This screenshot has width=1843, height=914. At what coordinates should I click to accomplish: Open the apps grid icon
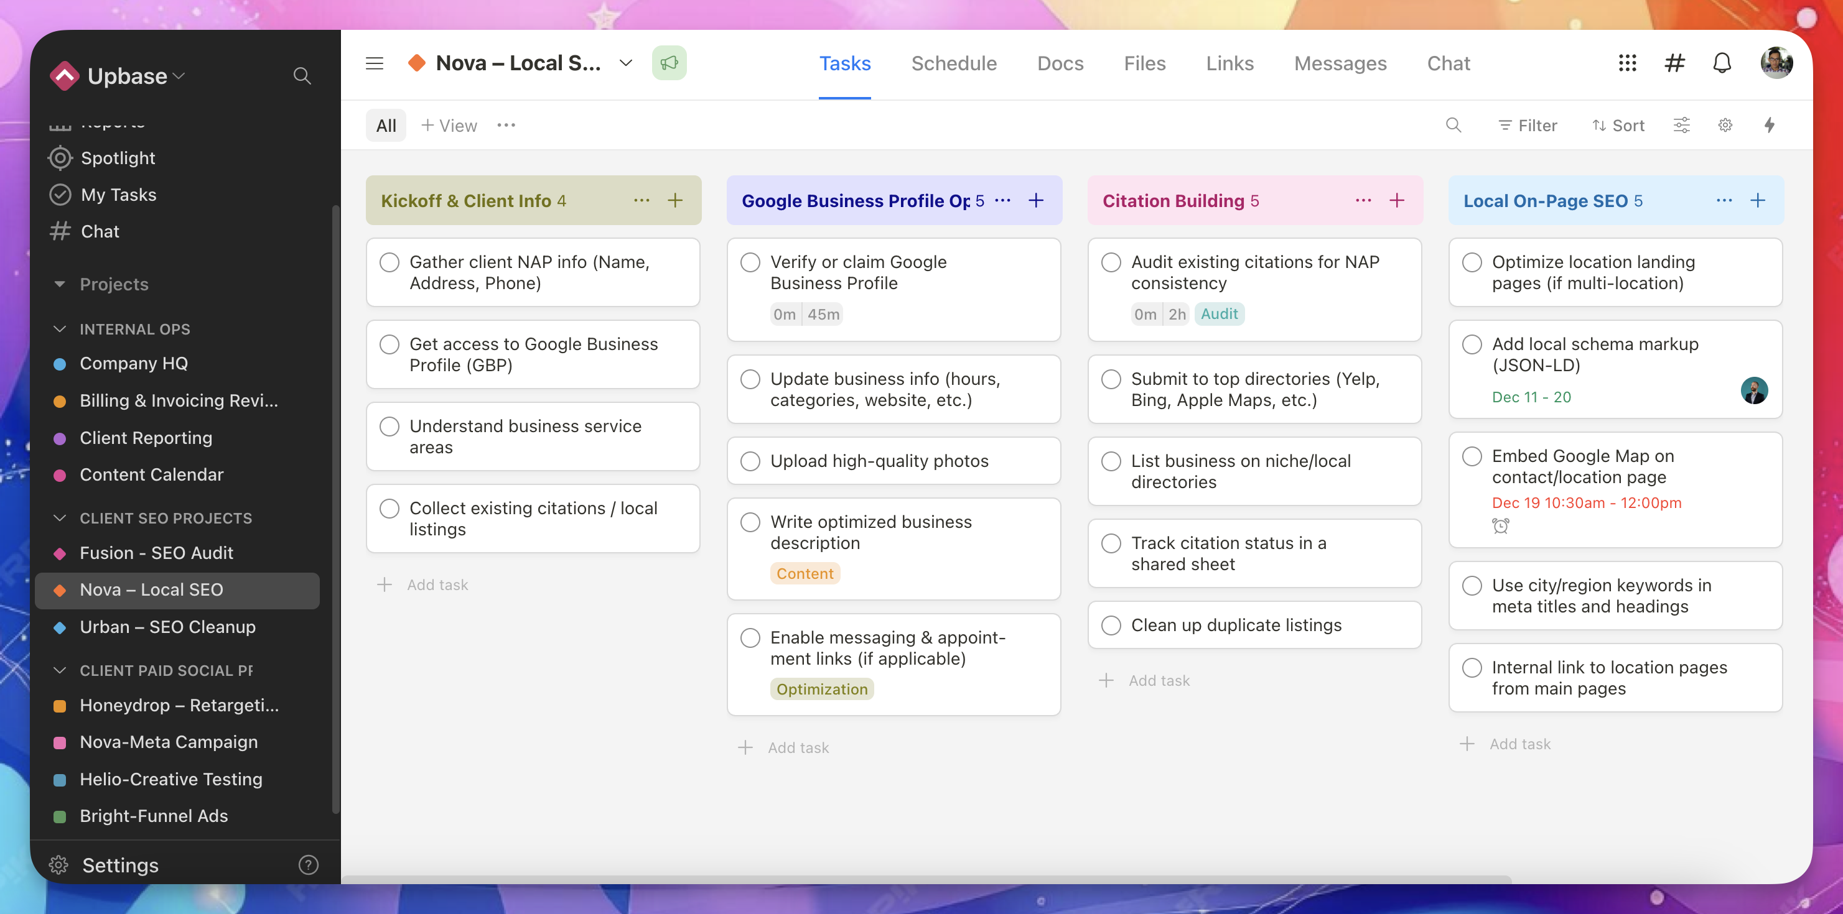point(1627,63)
